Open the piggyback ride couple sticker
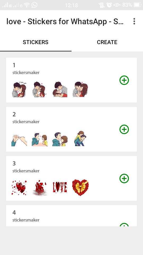Image resolution: width=143 pixels, height=255 pixels. click(80, 138)
